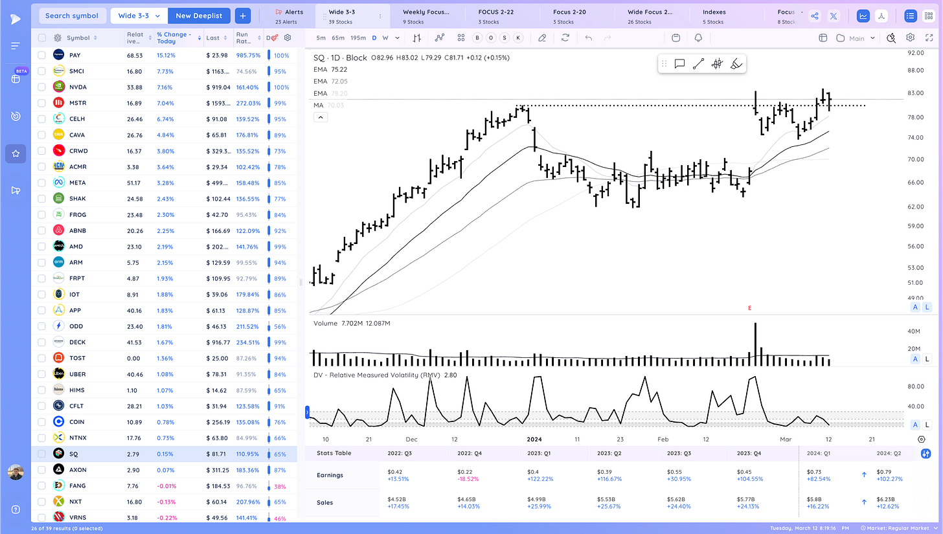
Task: Open the chart search magnifier icon
Action: pyautogui.click(x=891, y=38)
